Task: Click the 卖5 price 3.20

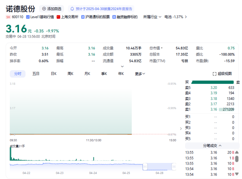Action: click(x=214, y=88)
